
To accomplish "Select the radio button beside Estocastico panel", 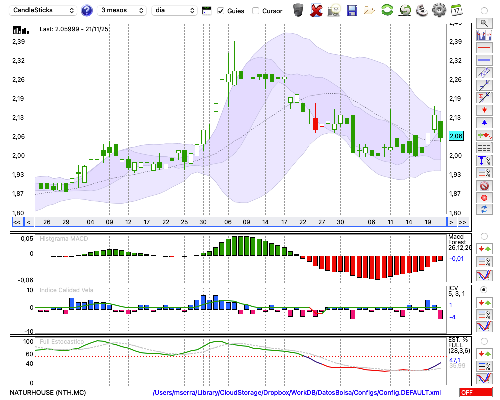I will (x=484, y=341).
